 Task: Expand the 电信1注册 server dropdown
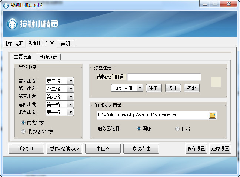(127, 88)
